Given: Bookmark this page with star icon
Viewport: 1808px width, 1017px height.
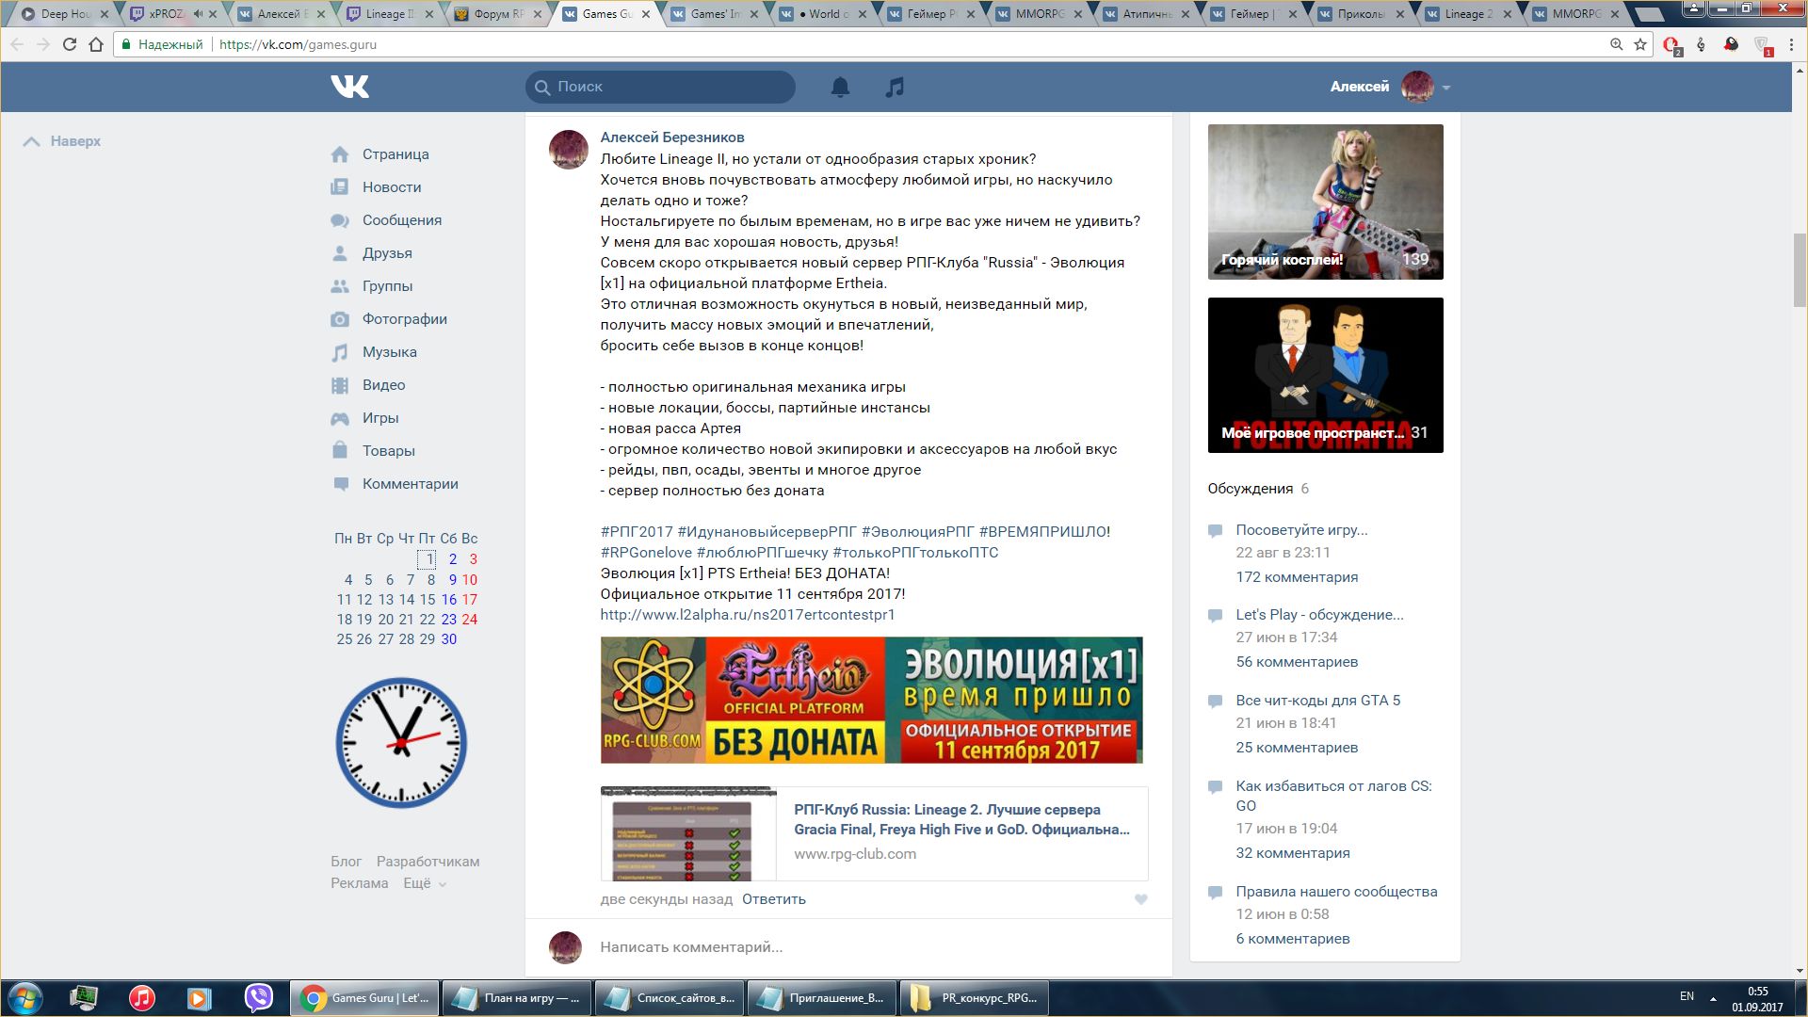Looking at the screenshot, I should [x=1640, y=44].
